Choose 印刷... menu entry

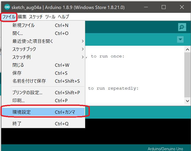pos(43,101)
